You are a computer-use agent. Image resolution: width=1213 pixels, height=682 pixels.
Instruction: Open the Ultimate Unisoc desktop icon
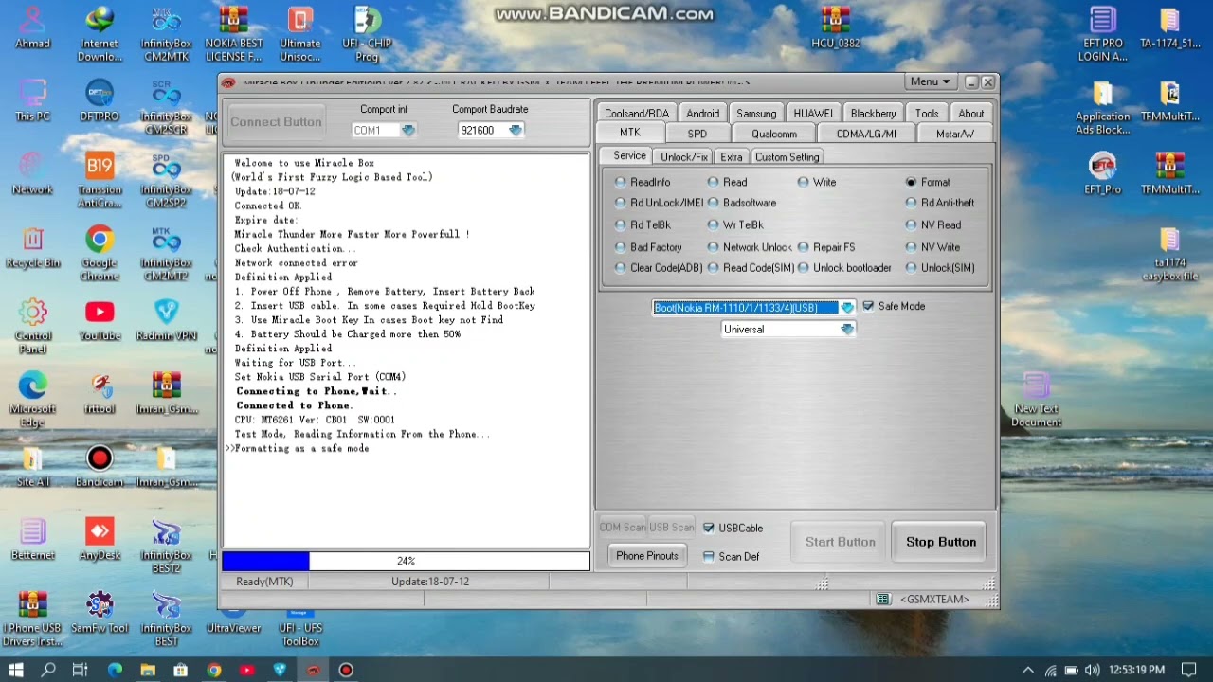click(x=299, y=33)
